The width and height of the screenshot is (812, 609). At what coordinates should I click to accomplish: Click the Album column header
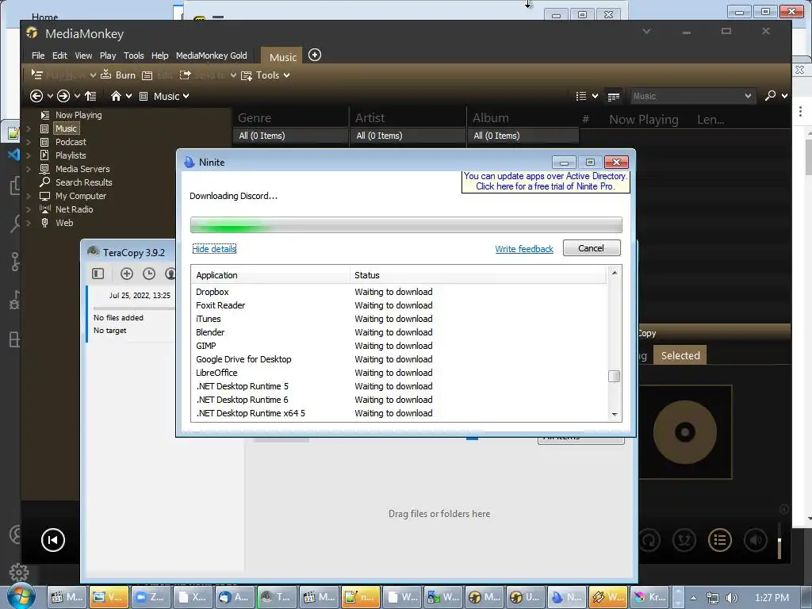523,118
